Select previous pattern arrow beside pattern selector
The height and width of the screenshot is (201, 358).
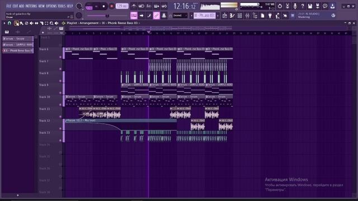point(191,16)
